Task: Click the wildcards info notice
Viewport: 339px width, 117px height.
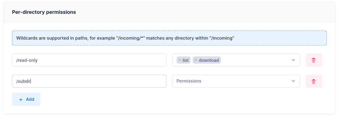Action: tap(169, 38)
